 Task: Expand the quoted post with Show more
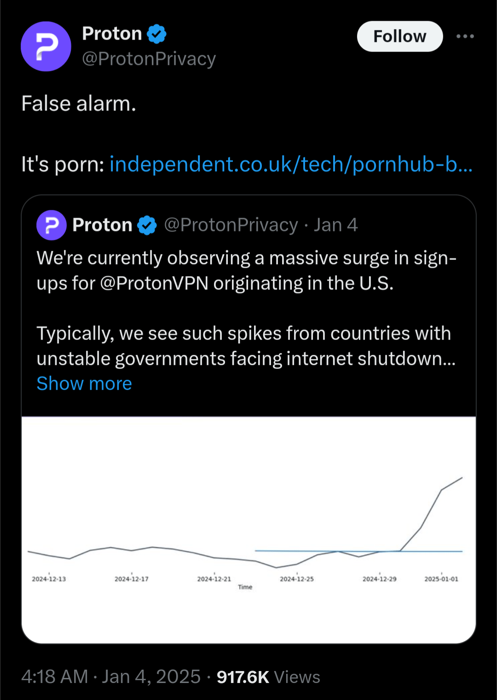coord(84,383)
